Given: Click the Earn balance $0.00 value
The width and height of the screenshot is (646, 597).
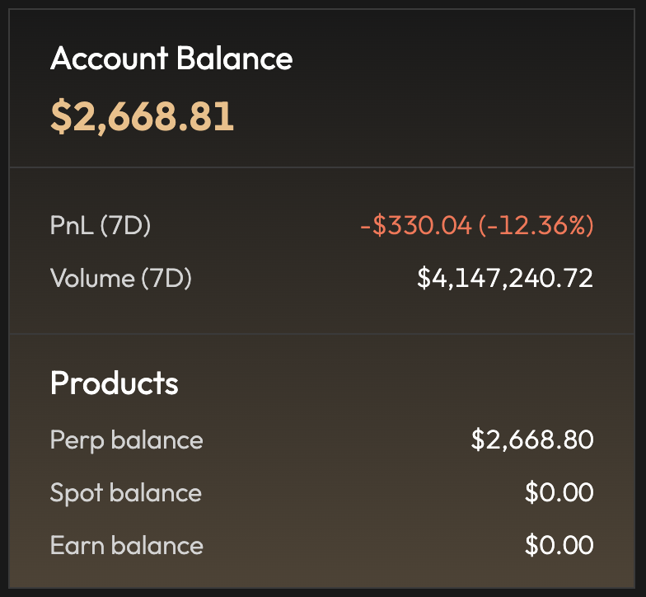Looking at the screenshot, I should coord(559,546).
